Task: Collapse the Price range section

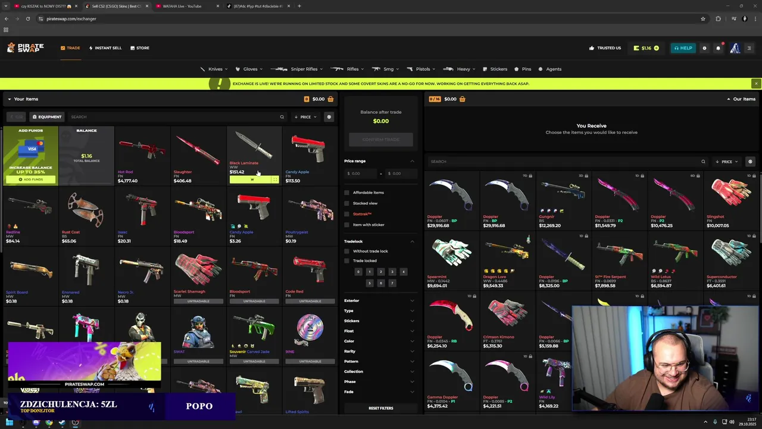Action: point(412,161)
